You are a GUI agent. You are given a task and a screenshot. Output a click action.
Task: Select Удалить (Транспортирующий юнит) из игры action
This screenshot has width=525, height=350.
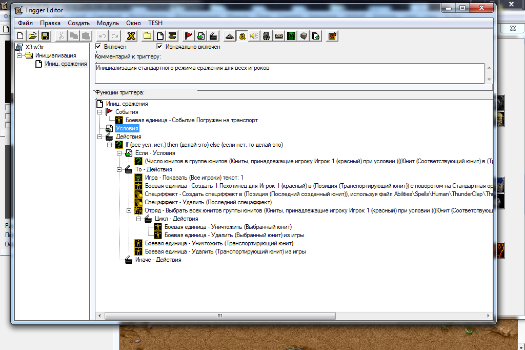pos(226,251)
